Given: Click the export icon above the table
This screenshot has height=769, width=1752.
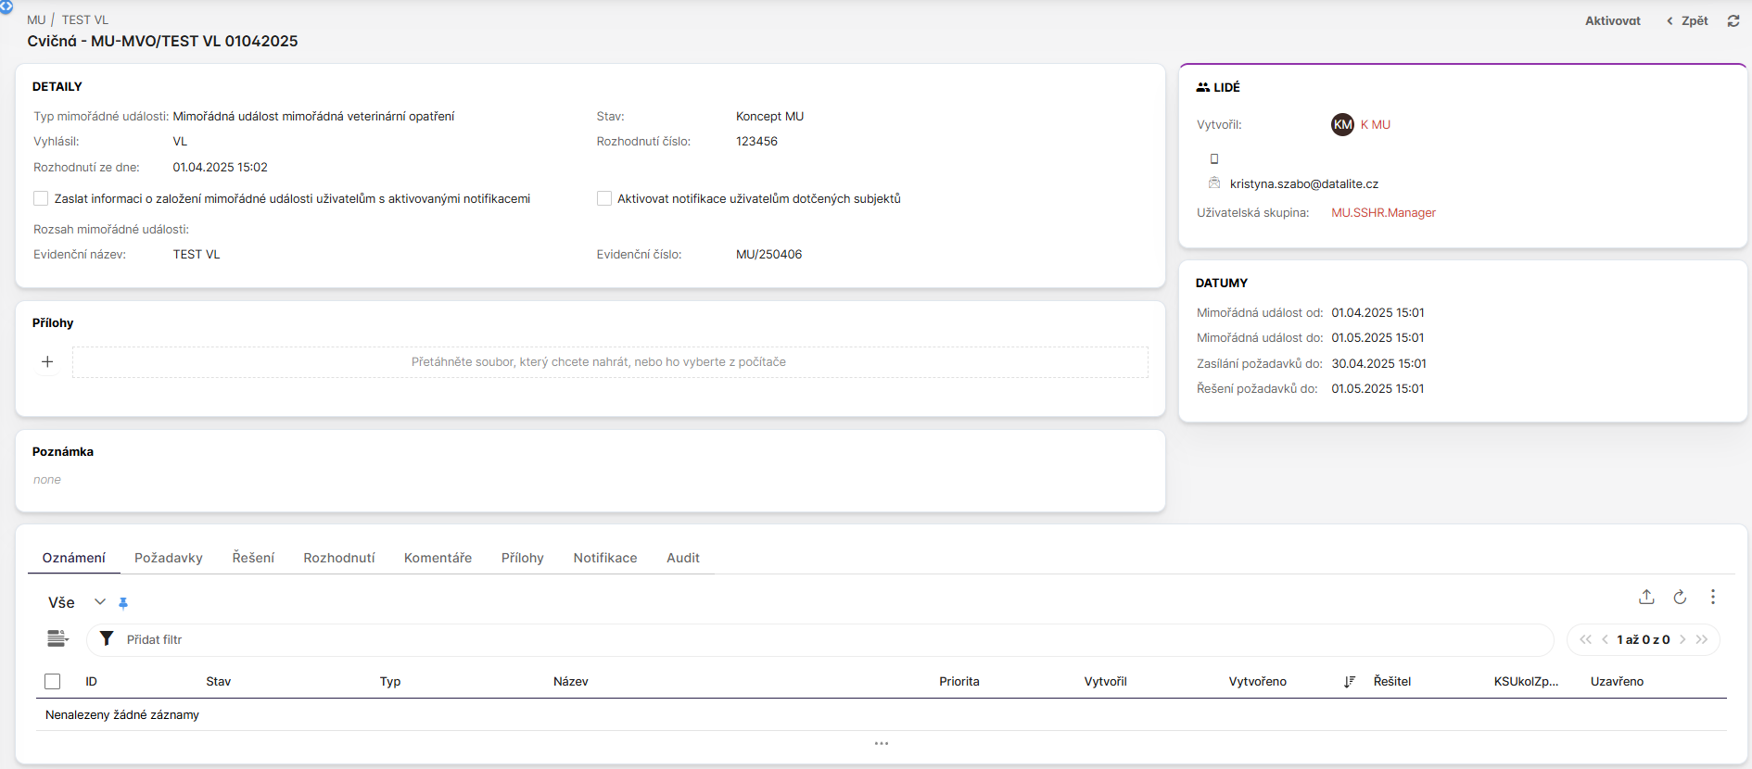Looking at the screenshot, I should (x=1646, y=598).
